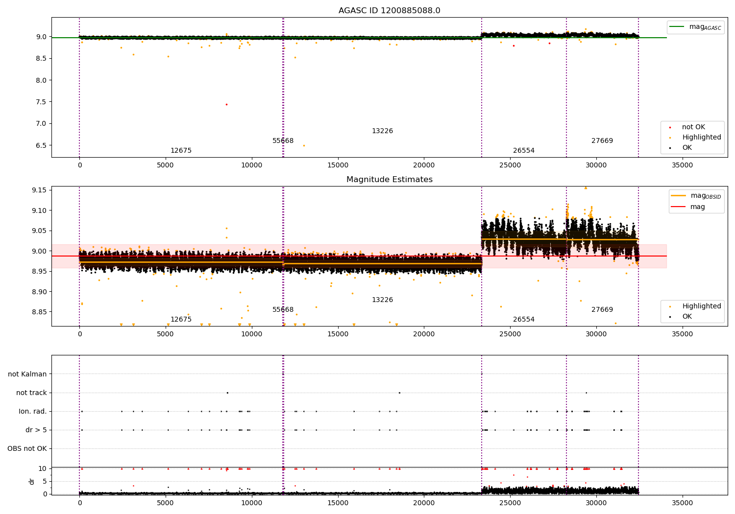Click observation label 27669 in the top plot
735x514 pixels.
(602, 141)
